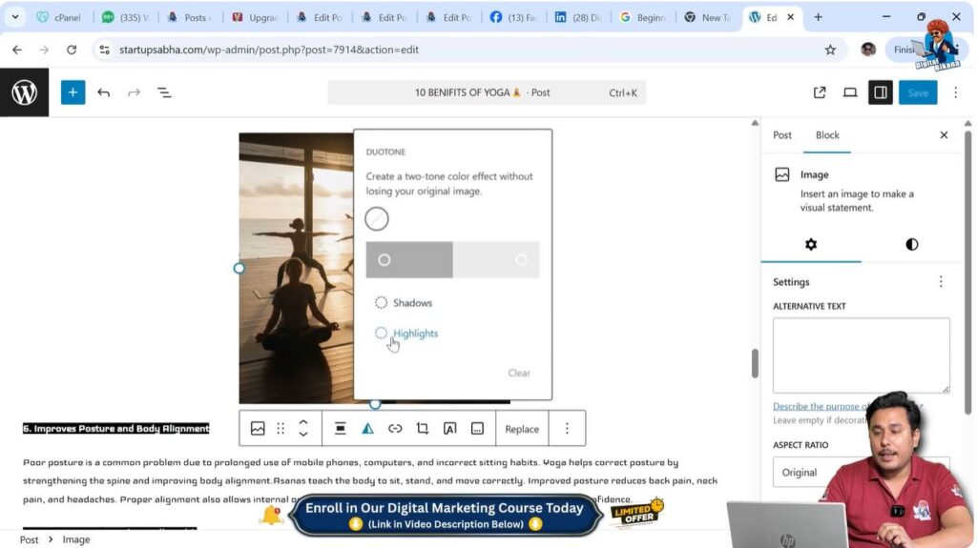The height and width of the screenshot is (548, 977).
Task: Open the block Settings gear tab
Action: click(x=811, y=244)
